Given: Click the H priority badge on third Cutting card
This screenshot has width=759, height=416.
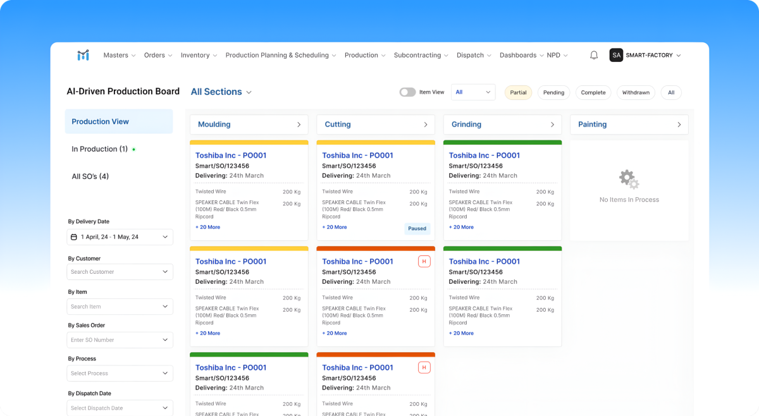Looking at the screenshot, I should pyautogui.click(x=424, y=367).
